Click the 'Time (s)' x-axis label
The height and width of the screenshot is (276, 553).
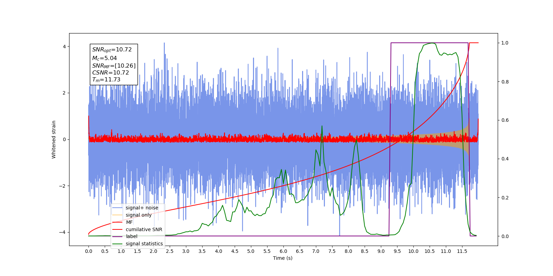[283, 258]
